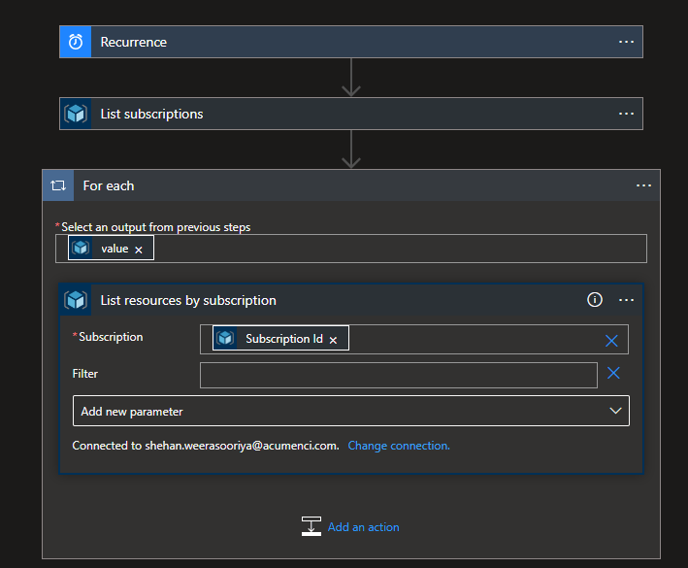Clear the Subscription field with blue X
This screenshot has width=688, height=568.
(x=611, y=341)
